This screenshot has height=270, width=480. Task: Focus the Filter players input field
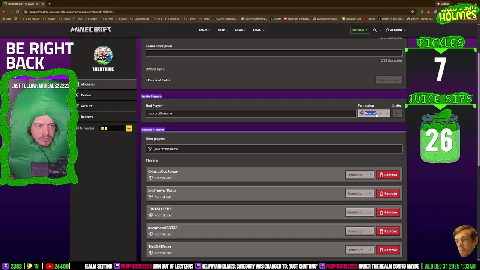274,149
